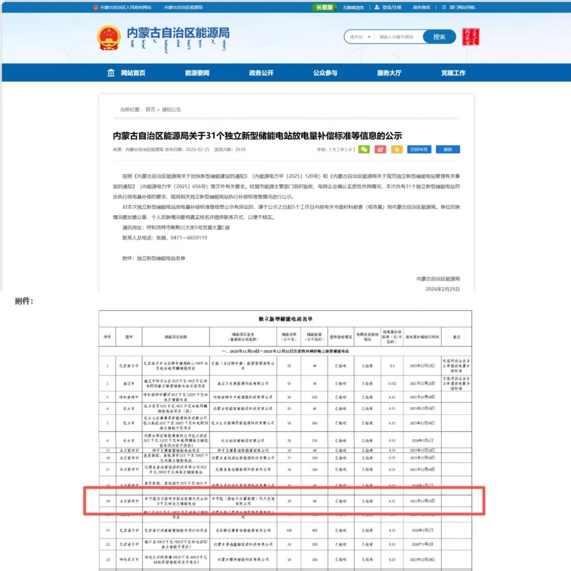
Task: Open the 政务公开 navigation menu
Action: 261,73
